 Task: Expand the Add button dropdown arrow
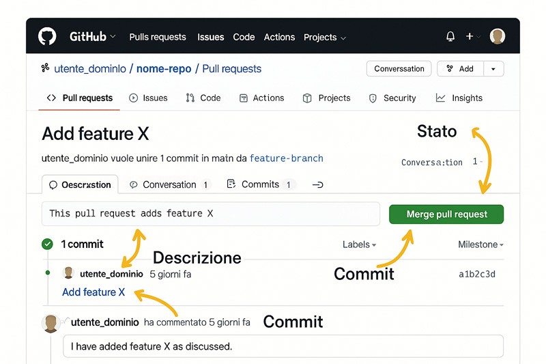(x=493, y=69)
